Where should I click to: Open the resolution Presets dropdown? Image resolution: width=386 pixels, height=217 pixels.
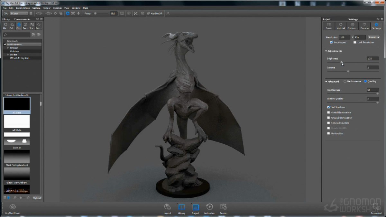click(374, 37)
